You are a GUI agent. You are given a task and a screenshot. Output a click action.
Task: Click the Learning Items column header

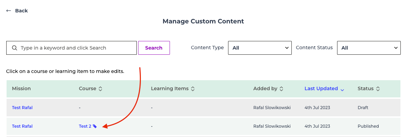170,88
